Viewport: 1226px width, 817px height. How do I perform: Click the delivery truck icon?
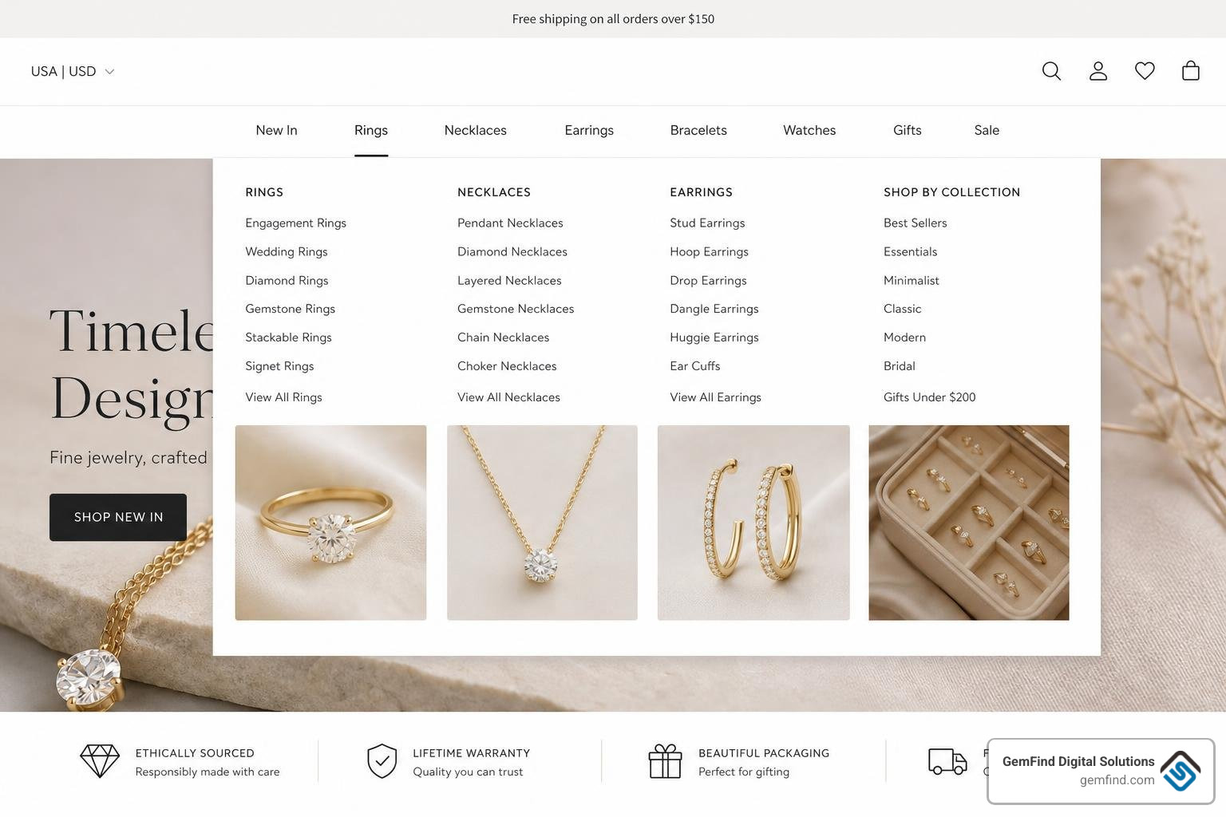pyautogui.click(x=947, y=761)
